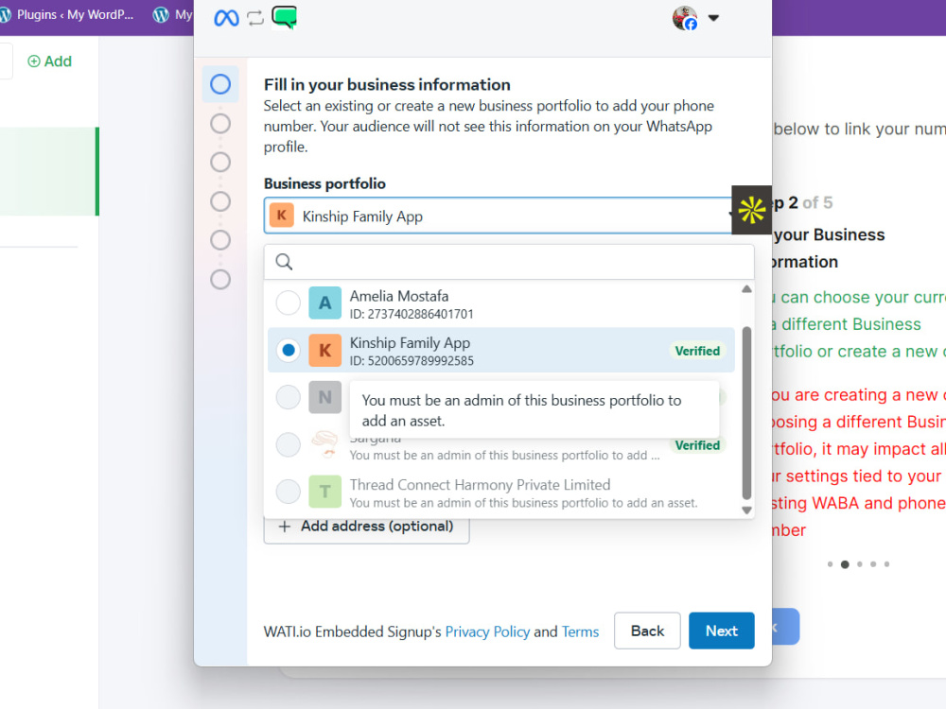Click the Verified badge on Sargana row
The height and width of the screenshot is (709, 946).
697,445
